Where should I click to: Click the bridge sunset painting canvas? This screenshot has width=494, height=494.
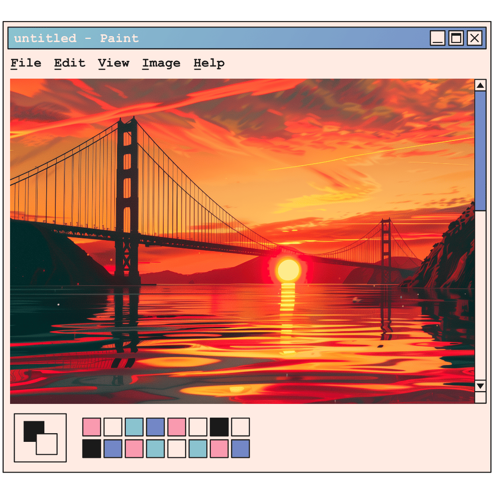click(242, 241)
